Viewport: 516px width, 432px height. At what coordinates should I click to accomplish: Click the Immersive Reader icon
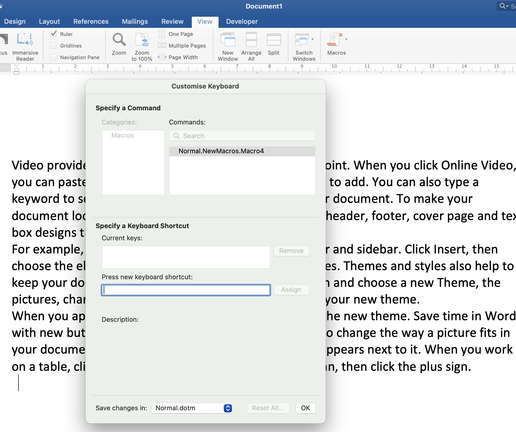pyautogui.click(x=25, y=40)
